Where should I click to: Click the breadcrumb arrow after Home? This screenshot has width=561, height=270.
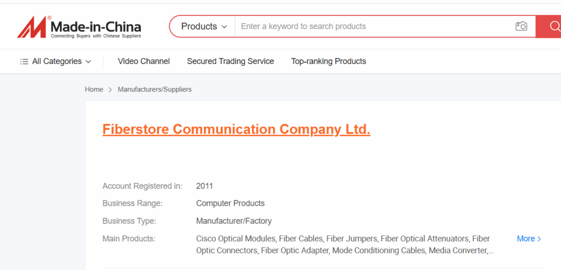click(x=110, y=90)
